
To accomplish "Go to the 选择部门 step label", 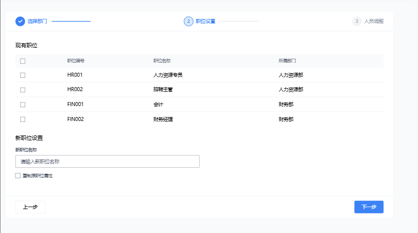I will coord(37,21).
